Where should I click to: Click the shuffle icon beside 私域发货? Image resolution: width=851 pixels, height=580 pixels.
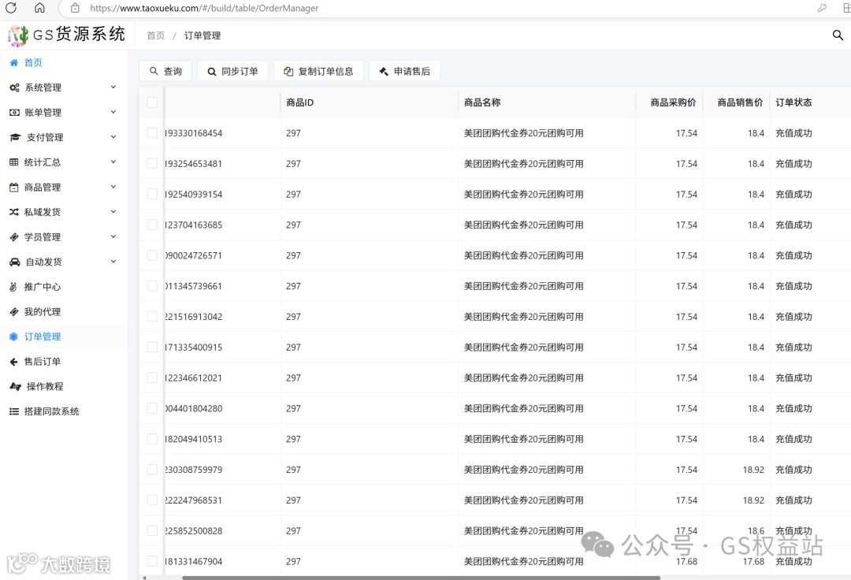(14, 212)
